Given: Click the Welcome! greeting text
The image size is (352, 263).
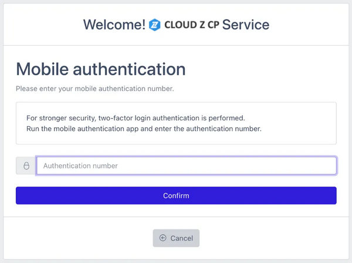Looking at the screenshot, I should pos(114,25).
